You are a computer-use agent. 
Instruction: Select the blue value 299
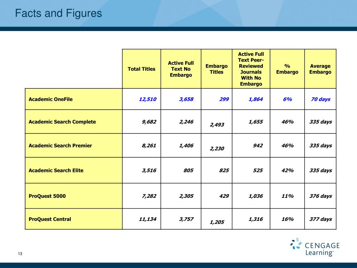pos(224,99)
